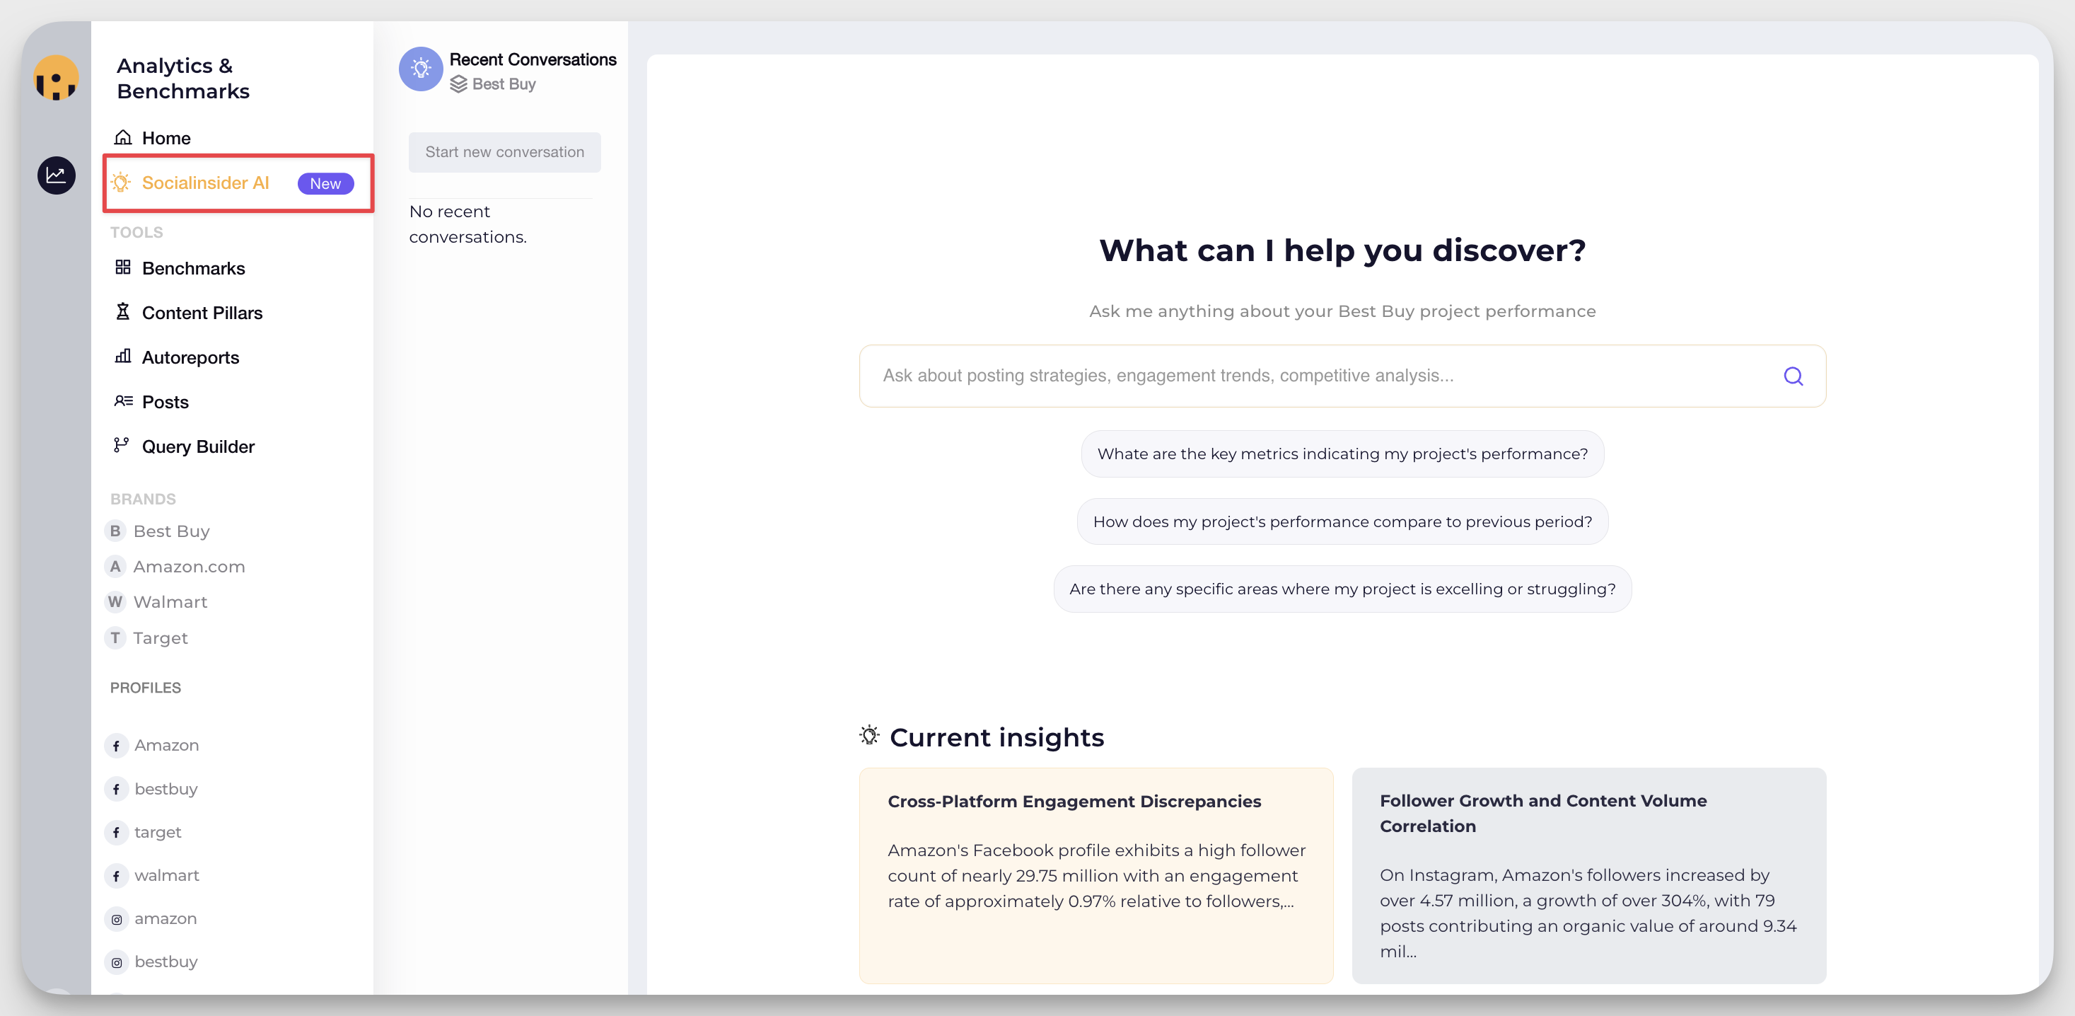Go to the Posts section
This screenshot has height=1016, width=2075.
(x=165, y=402)
